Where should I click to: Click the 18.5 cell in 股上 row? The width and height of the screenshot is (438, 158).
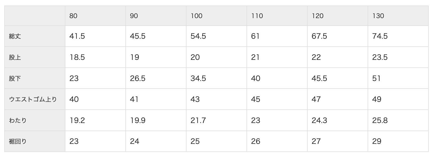pos(77,57)
